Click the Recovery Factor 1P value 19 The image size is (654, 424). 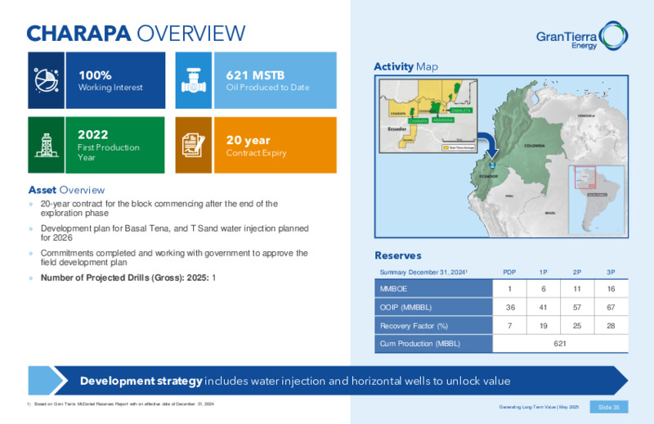pos(543,326)
